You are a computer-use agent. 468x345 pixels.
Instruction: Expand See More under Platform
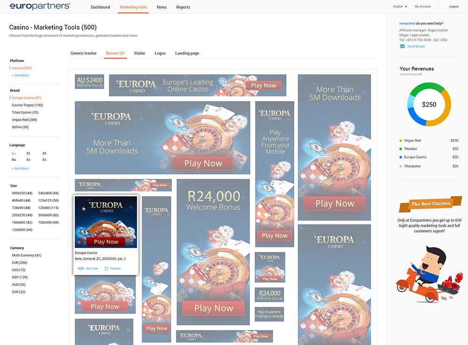(x=20, y=75)
